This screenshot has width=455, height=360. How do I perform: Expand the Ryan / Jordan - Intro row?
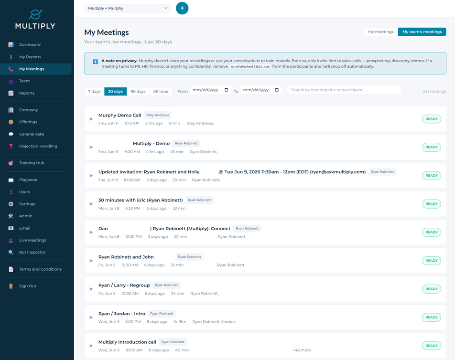coord(91,318)
